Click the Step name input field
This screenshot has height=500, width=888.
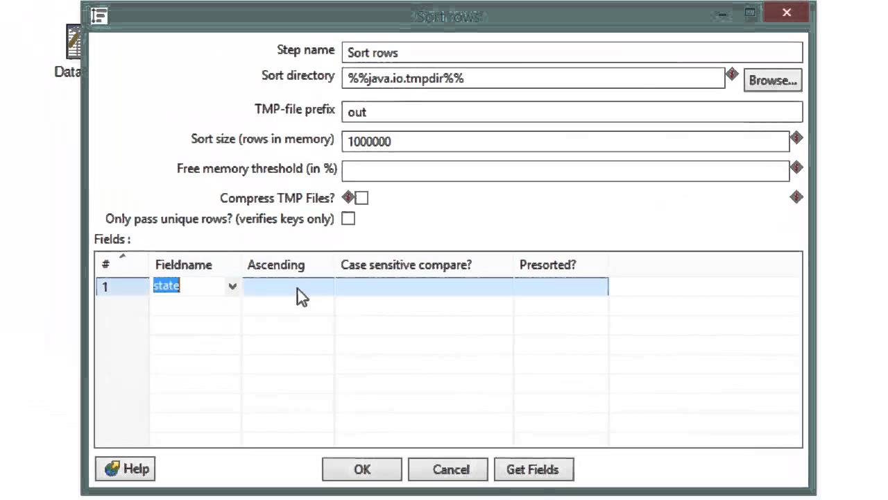click(x=572, y=53)
